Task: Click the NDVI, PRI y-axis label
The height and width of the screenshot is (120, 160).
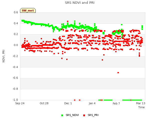Action: (x=3, y=56)
